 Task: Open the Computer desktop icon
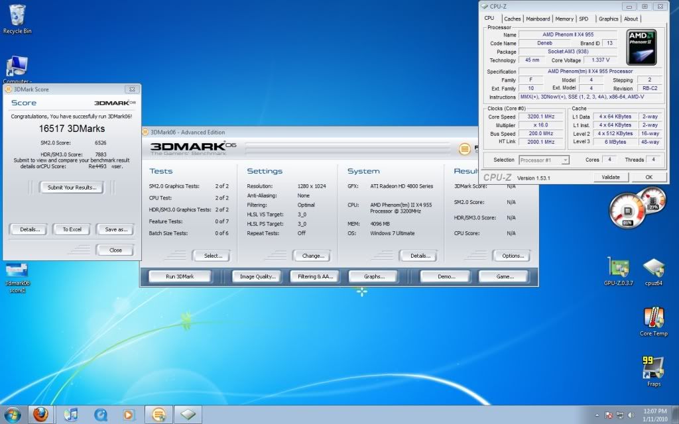[17, 69]
